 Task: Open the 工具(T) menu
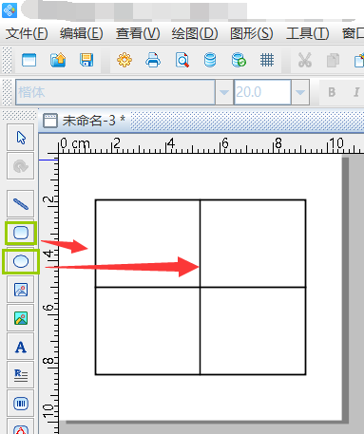(x=308, y=33)
